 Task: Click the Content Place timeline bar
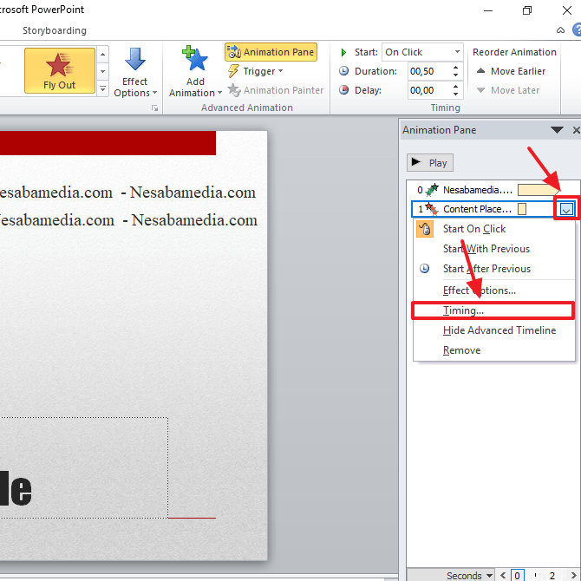point(522,209)
